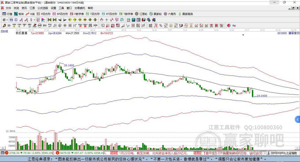
Task: Open the 行情 quotes view
Action: tap(7, 14)
